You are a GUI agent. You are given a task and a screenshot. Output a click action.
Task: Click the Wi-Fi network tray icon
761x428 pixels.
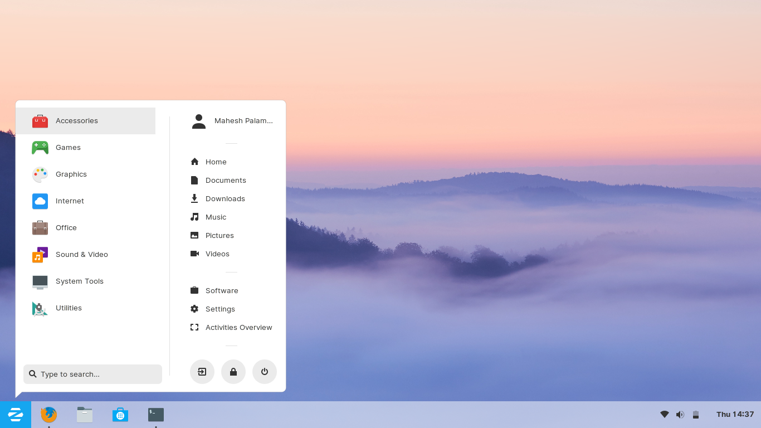[665, 415]
